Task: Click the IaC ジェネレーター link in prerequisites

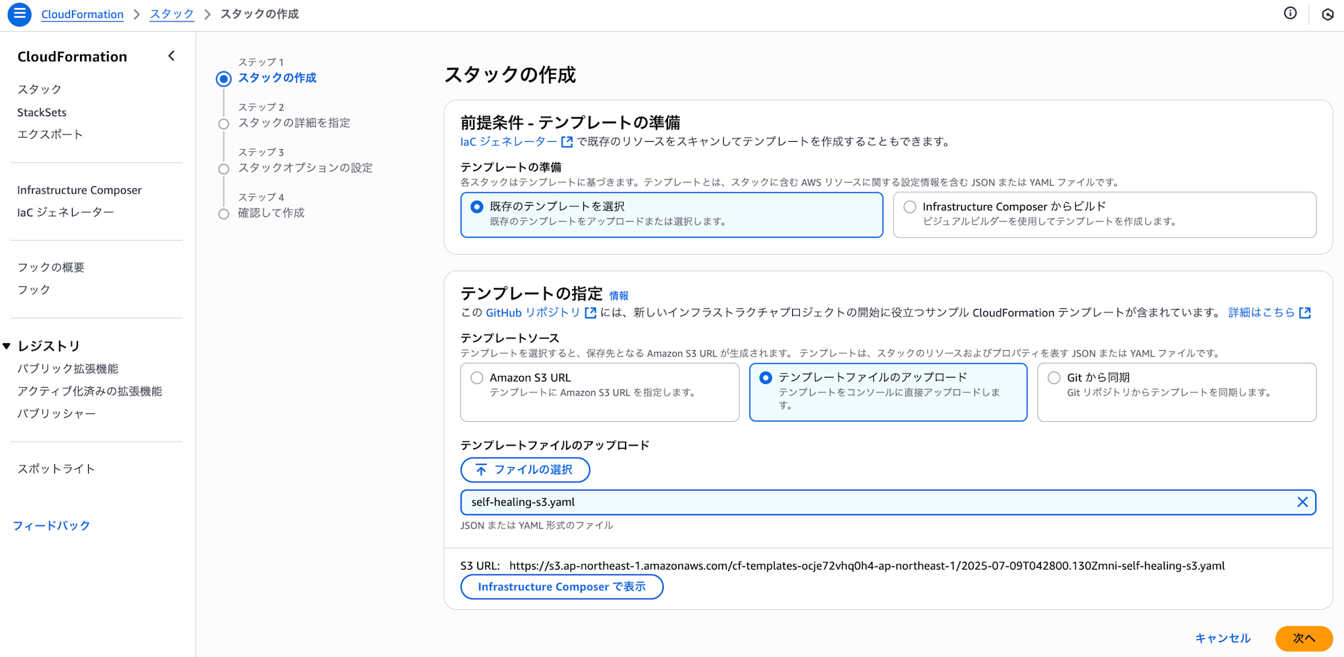Action: point(509,142)
